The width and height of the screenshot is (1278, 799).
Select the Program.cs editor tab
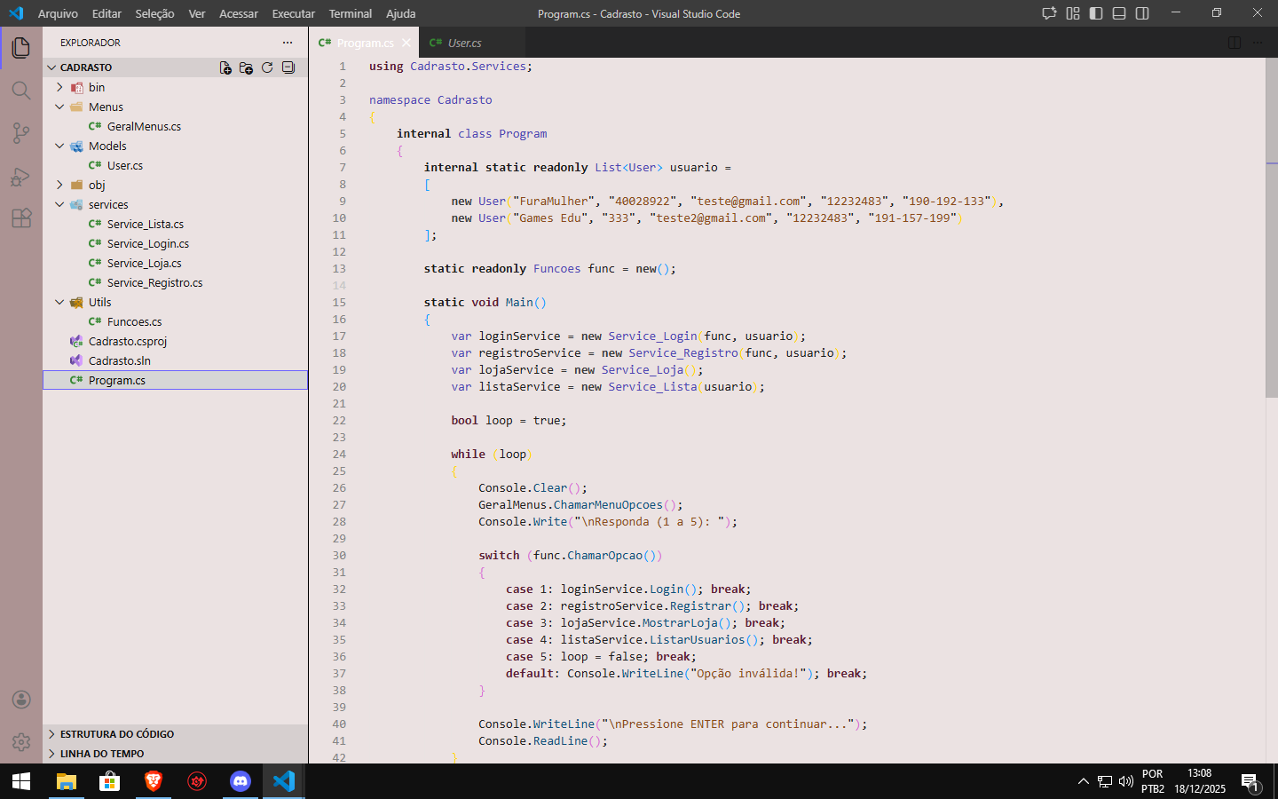[364, 43]
